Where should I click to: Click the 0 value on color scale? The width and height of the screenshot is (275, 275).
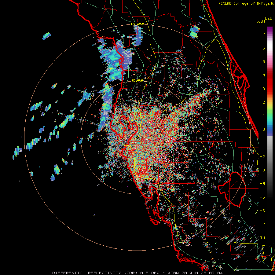coord(264,130)
